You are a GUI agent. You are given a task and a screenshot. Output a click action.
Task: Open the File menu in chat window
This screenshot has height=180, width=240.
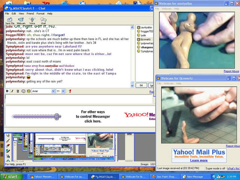[7, 13]
